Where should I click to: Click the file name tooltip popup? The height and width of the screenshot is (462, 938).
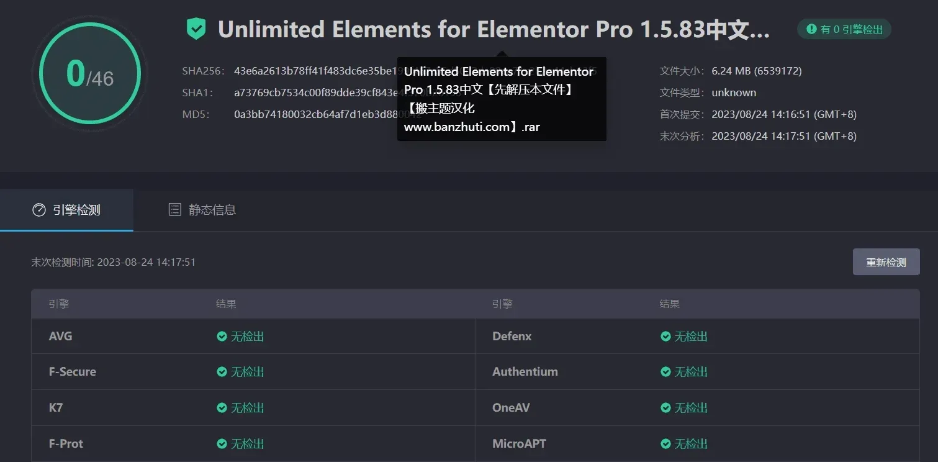[502, 99]
